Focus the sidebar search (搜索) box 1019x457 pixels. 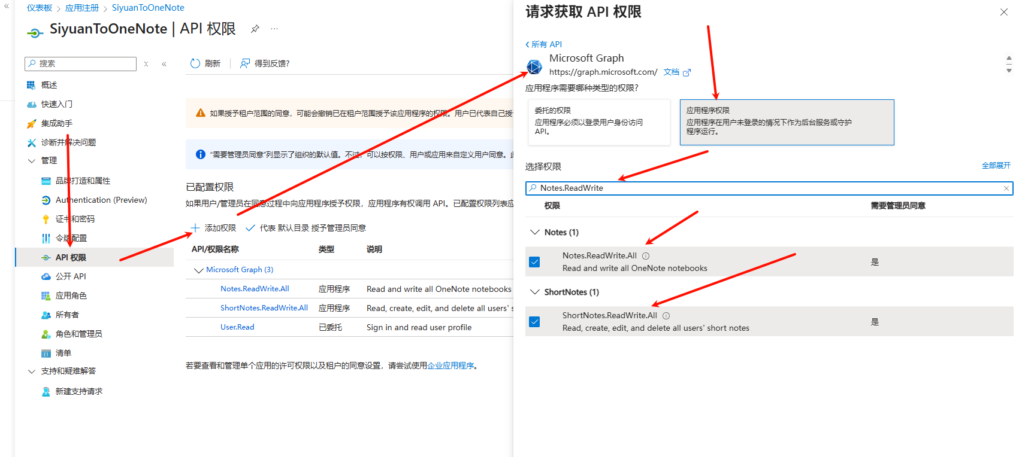pos(81,64)
